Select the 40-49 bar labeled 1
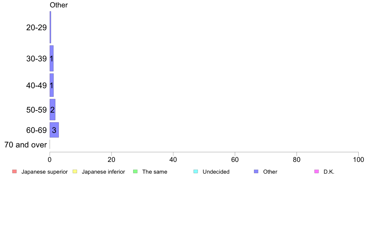 click(52, 85)
